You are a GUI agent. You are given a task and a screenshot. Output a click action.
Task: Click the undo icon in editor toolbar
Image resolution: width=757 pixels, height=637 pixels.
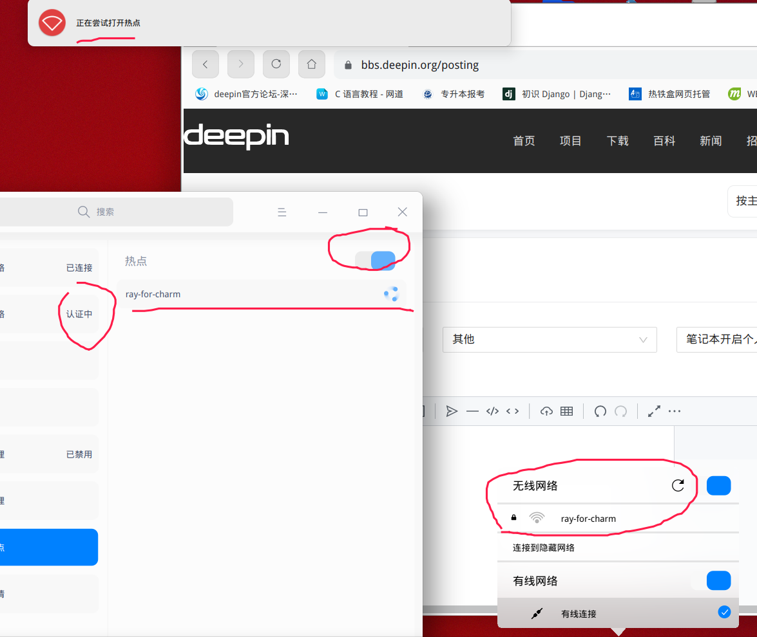point(600,411)
